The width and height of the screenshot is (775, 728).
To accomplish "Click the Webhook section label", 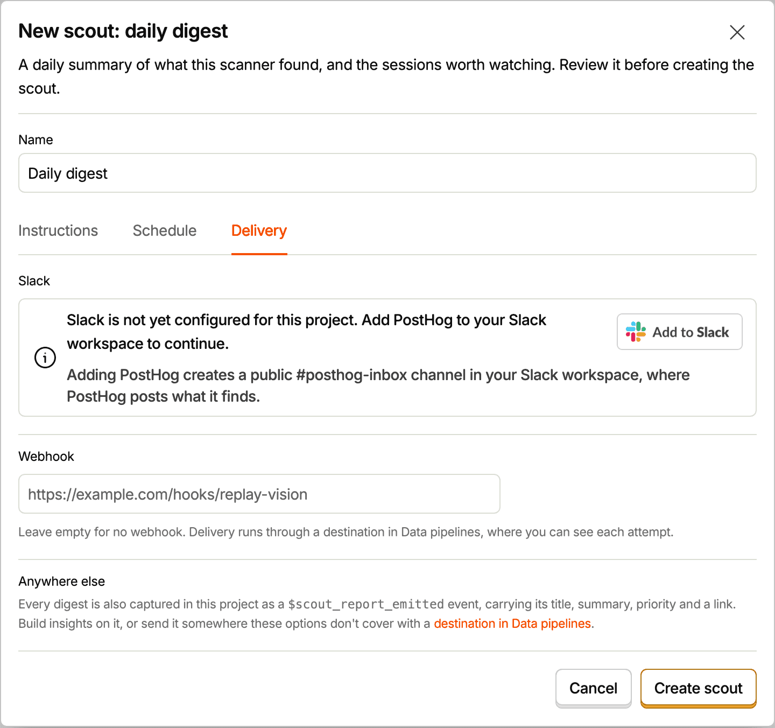I will [x=46, y=456].
